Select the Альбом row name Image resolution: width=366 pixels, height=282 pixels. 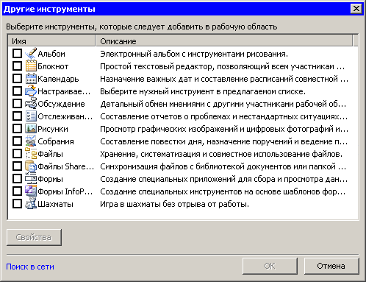click(x=51, y=54)
